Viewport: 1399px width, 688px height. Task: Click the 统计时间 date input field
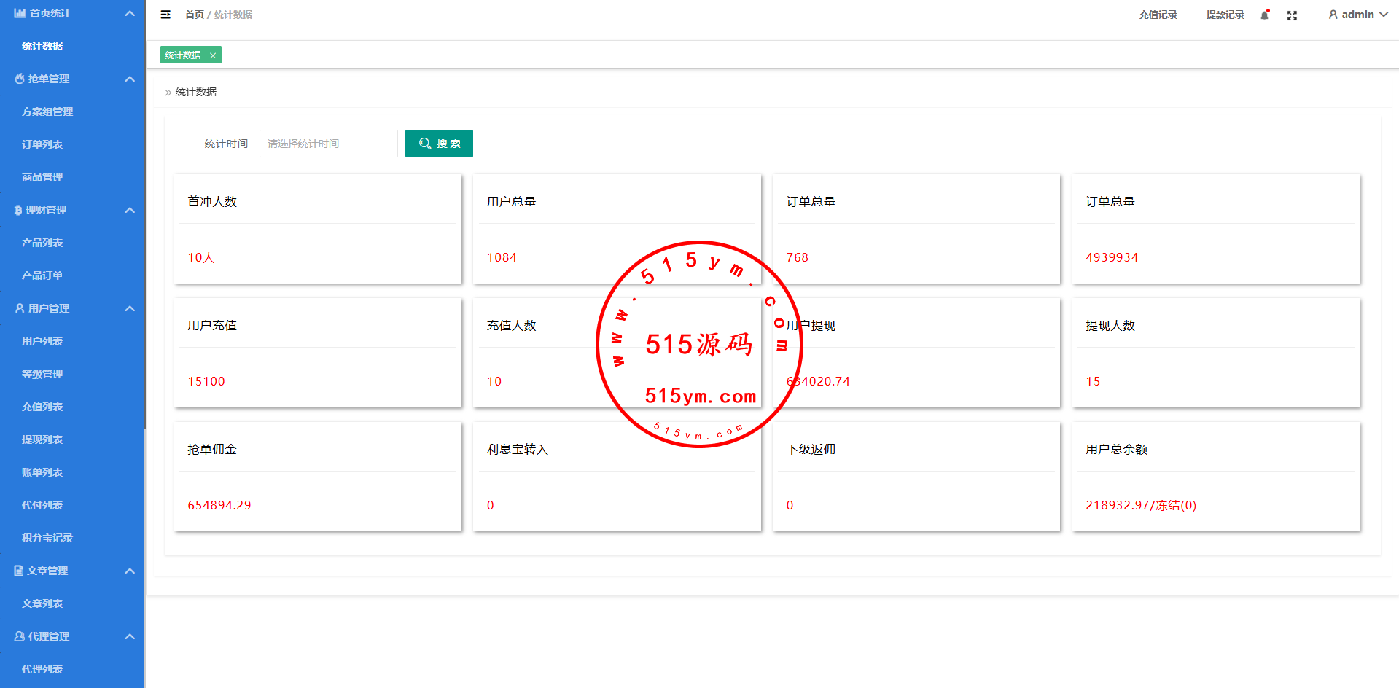pyautogui.click(x=328, y=144)
